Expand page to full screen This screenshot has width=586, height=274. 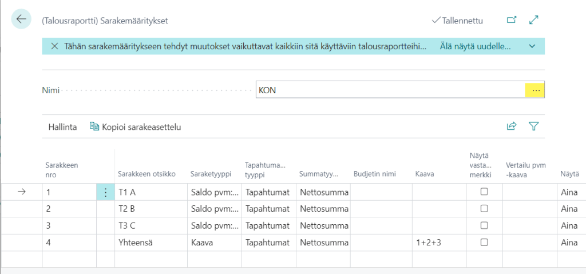click(534, 20)
